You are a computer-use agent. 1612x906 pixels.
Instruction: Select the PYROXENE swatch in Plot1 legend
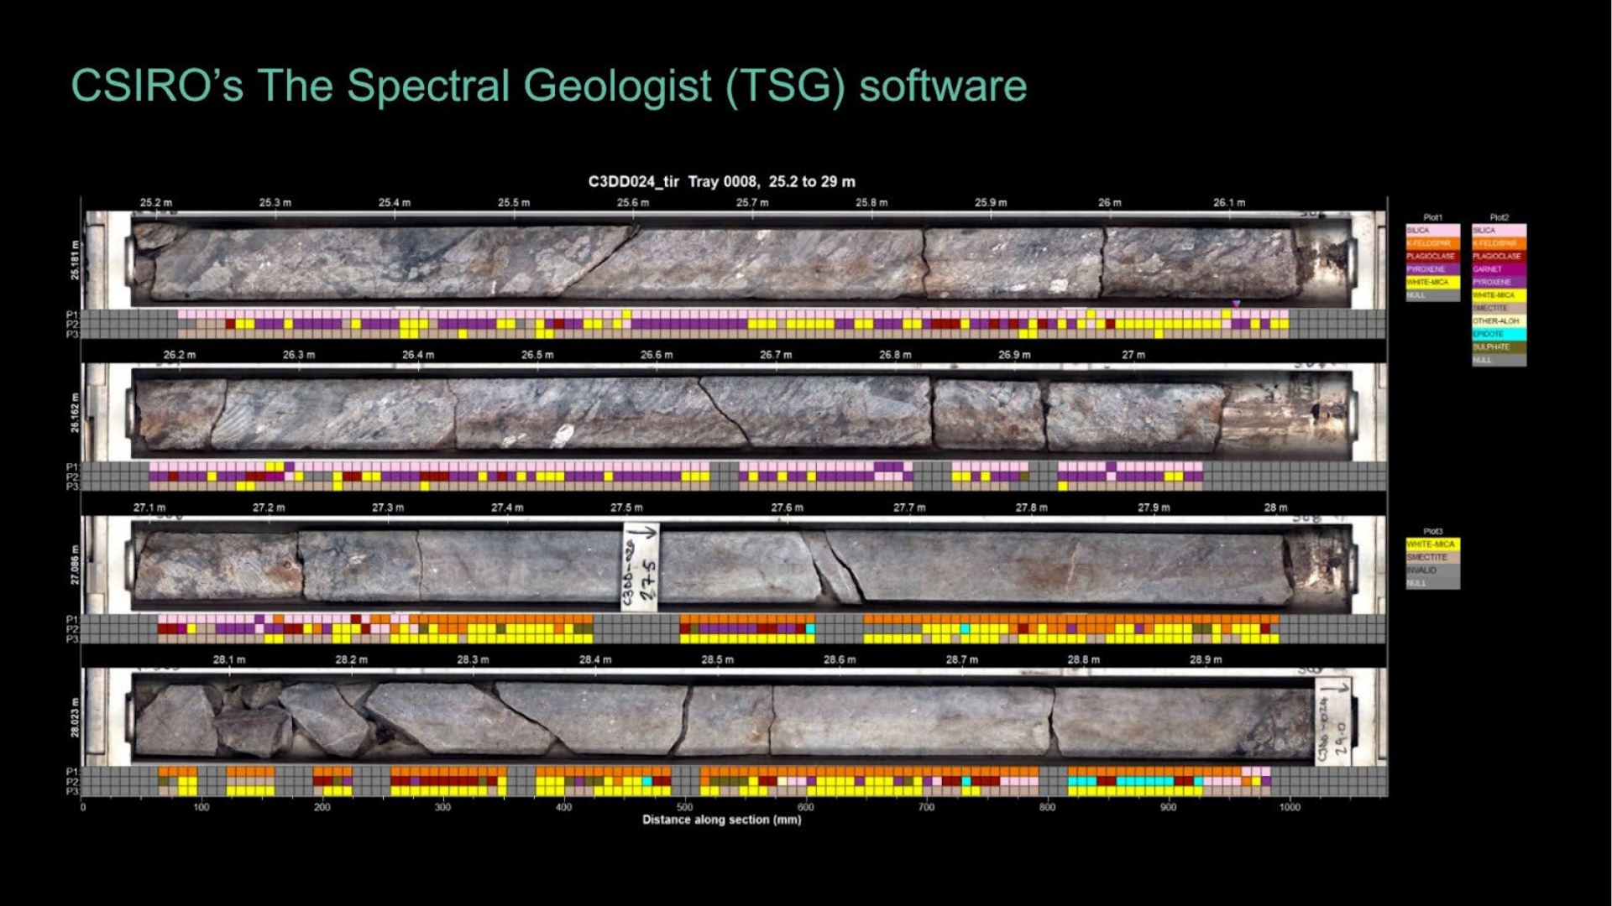[1432, 269]
